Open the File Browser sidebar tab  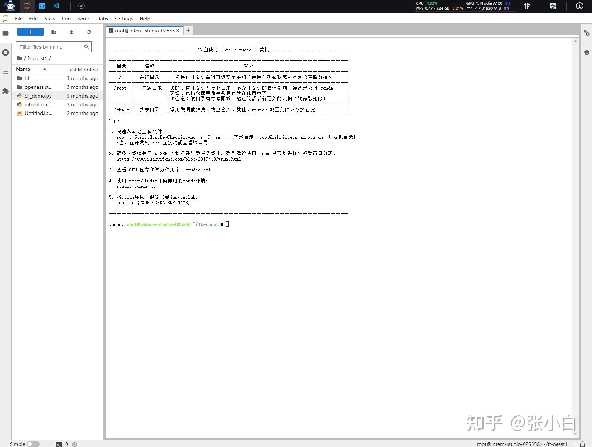point(5,33)
